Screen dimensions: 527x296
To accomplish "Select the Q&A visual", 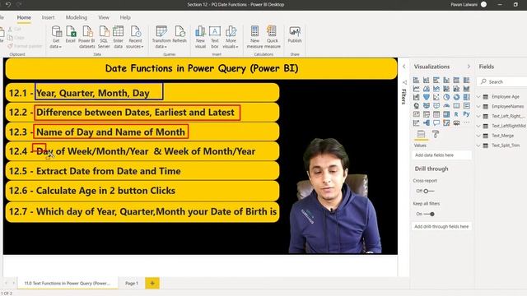I will [x=436, y=123].
